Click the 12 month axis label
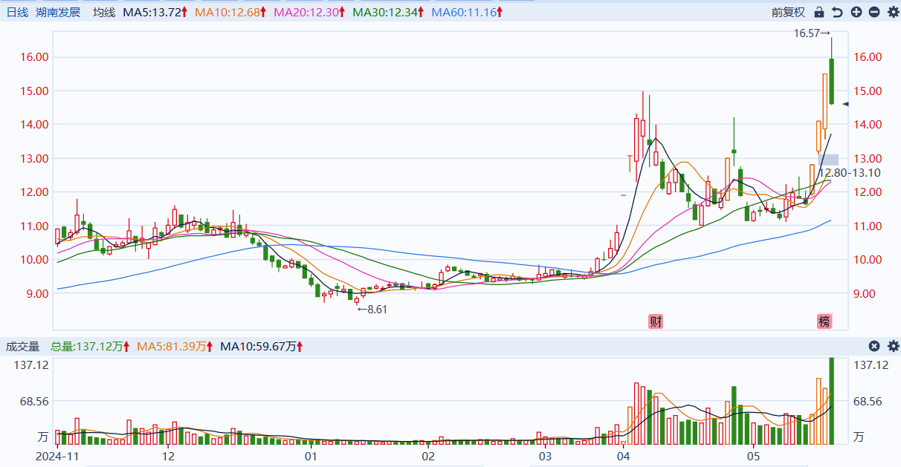 coord(168,455)
